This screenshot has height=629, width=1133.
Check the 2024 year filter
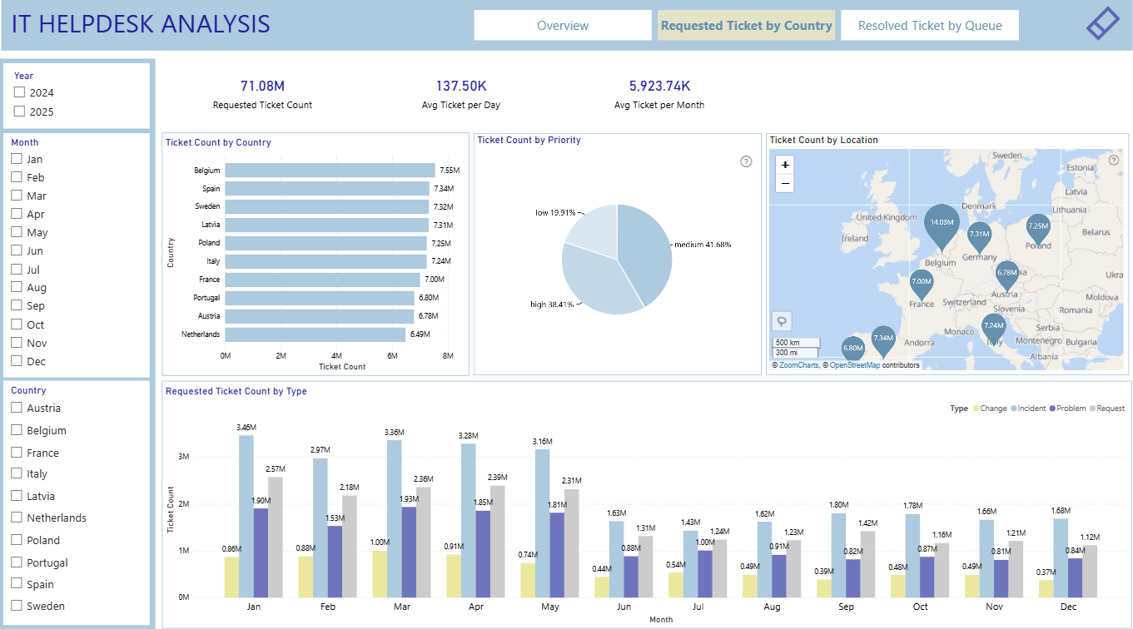point(19,92)
